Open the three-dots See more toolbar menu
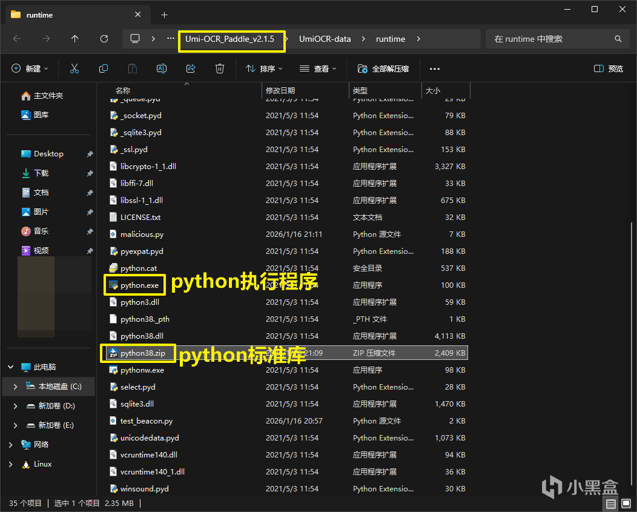 (435, 68)
